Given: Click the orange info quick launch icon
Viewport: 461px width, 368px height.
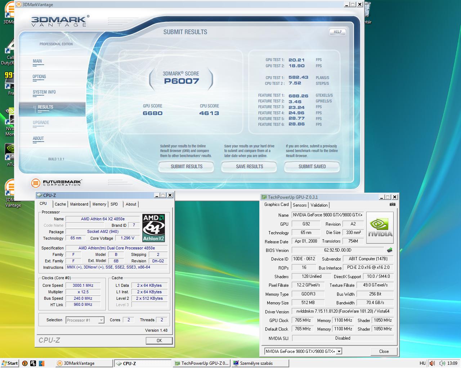Looking at the screenshot, I should 25,363.
